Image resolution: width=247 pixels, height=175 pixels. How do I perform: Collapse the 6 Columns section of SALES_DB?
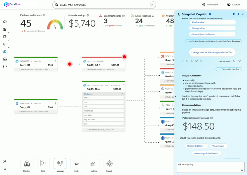122,94
